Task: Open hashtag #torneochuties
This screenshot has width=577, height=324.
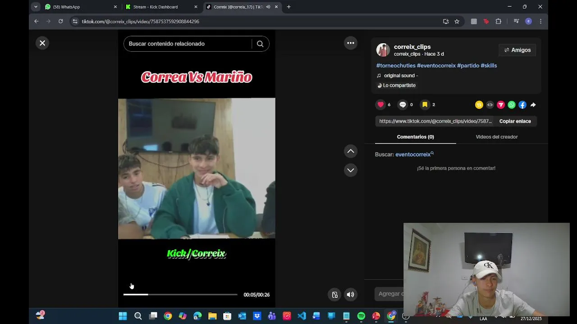Action: click(x=396, y=66)
